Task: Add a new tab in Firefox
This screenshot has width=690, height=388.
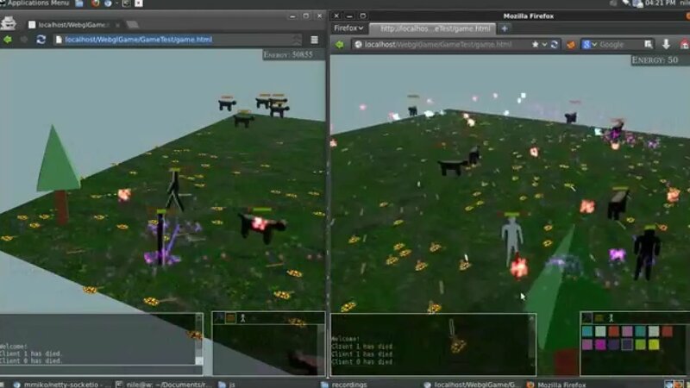Action: coord(505,28)
